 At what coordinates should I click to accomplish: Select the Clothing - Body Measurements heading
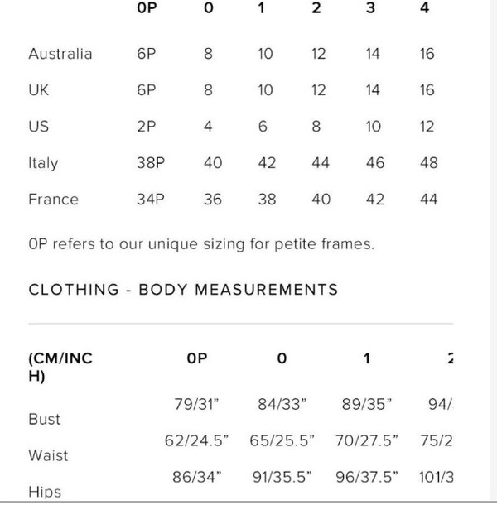click(x=183, y=289)
